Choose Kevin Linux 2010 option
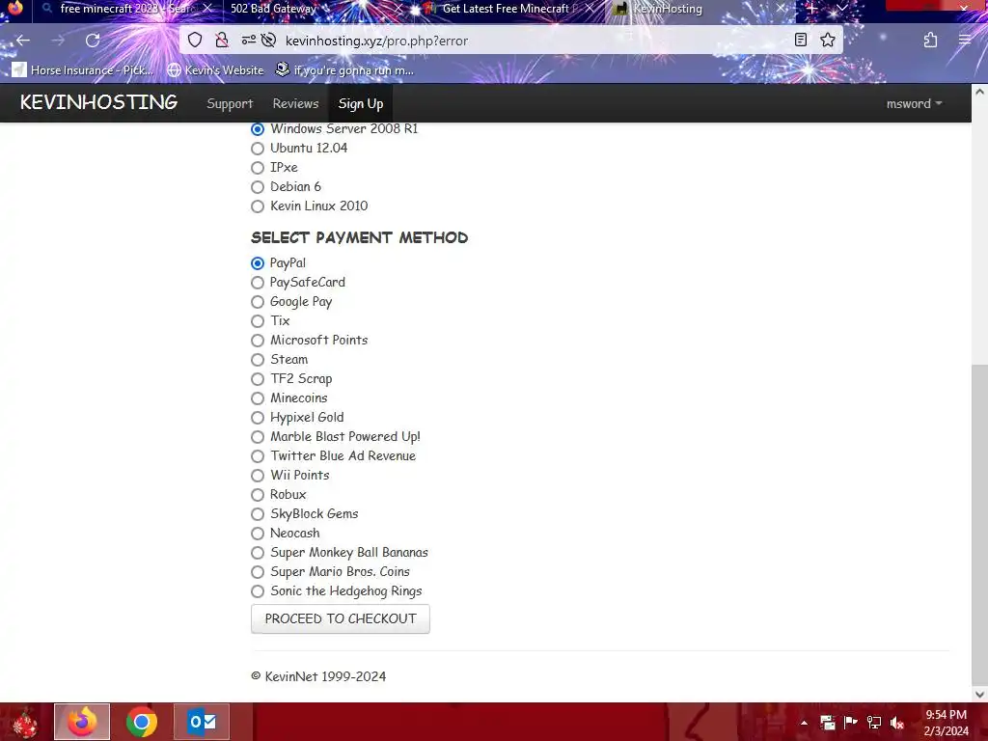 (257, 206)
